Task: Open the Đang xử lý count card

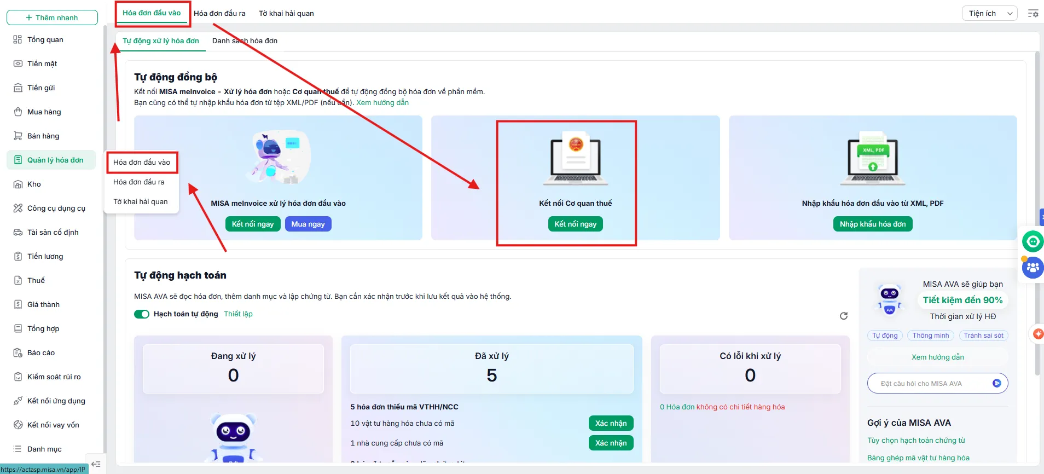Action: [x=233, y=368]
